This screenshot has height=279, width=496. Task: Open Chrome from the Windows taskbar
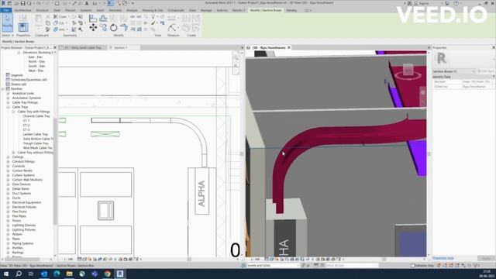(x=107, y=274)
